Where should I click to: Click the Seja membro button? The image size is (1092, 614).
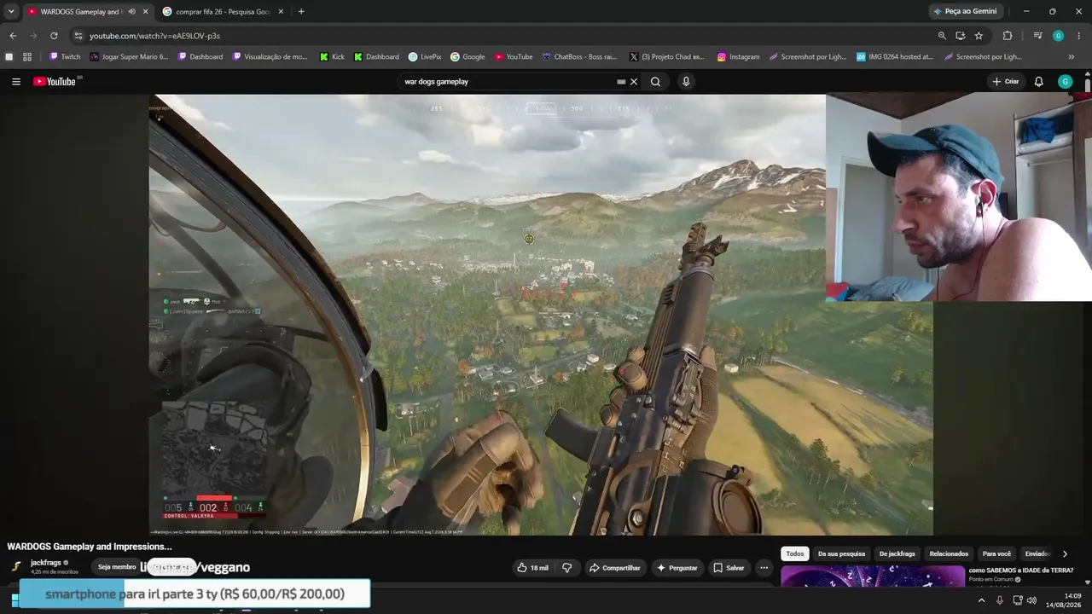(117, 567)
